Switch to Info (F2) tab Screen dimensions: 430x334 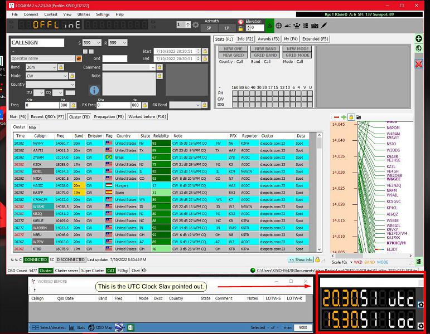(x=245, y=39)
